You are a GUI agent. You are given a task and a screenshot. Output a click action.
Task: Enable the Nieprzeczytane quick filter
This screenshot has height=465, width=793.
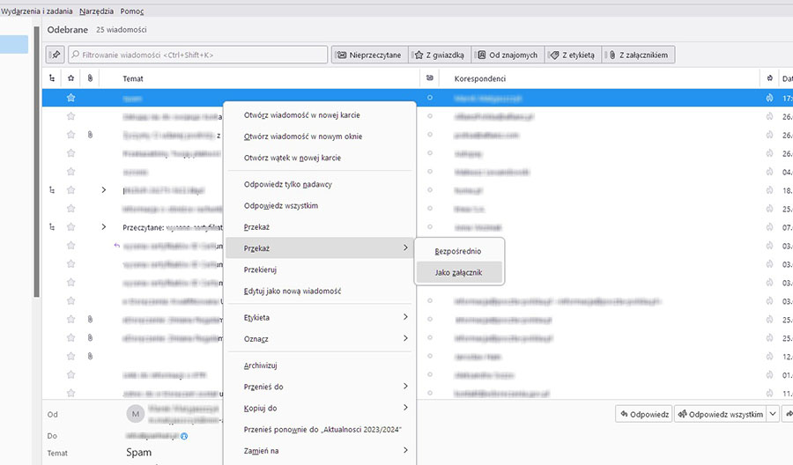(x=370, y=55)
